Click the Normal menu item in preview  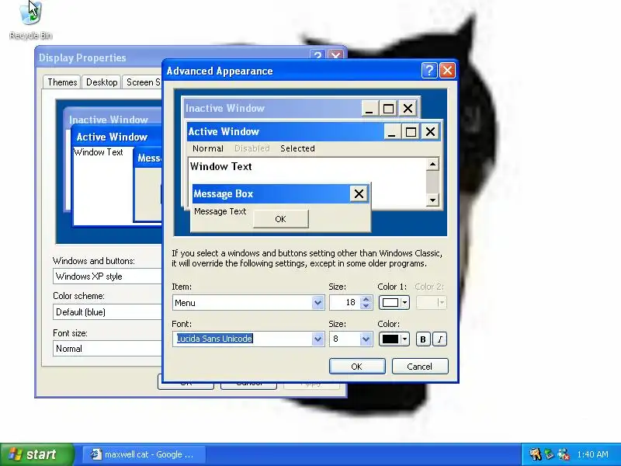tap(208, 148)
